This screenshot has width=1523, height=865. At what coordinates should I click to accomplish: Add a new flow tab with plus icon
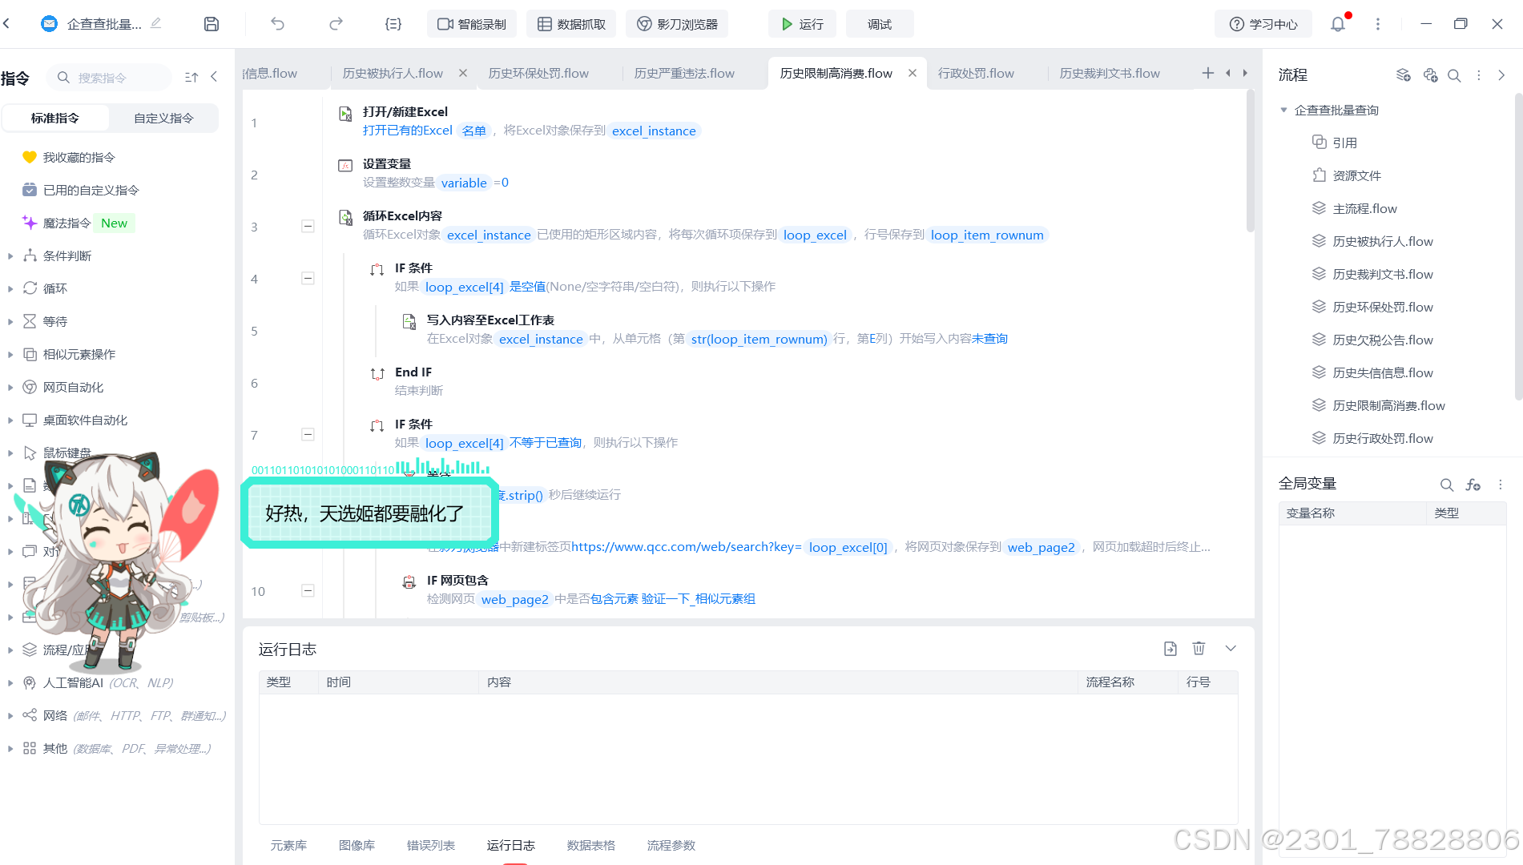(x=1208, y=73)
